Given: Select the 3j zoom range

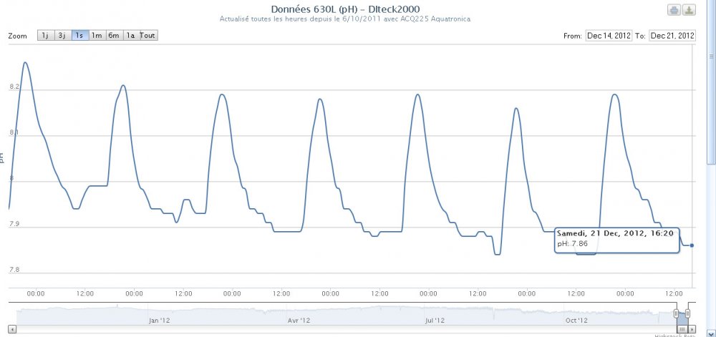Looking at the screenshot, I should tap(62, 35).
